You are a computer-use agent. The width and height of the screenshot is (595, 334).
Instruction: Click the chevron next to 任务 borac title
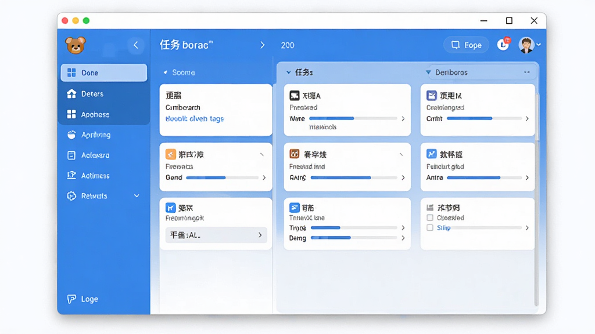click(x=262, y=45)
